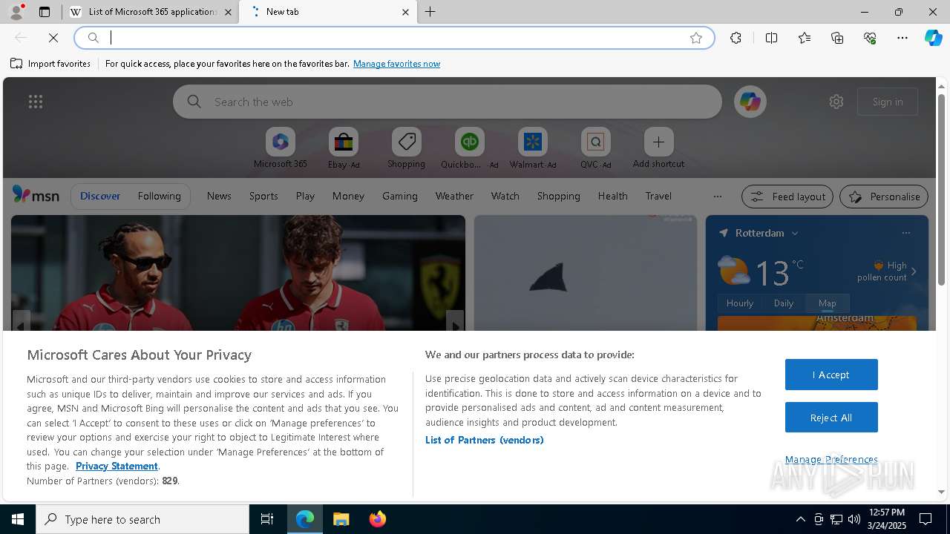Open the app launcher grid icon

point(36,102)
